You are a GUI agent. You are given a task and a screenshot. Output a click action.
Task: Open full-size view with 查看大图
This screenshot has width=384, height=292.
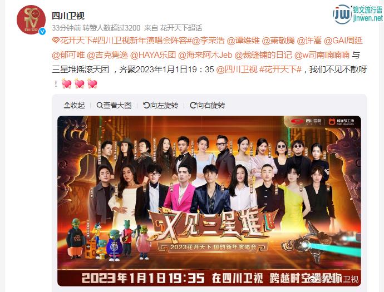click(114, 105)
